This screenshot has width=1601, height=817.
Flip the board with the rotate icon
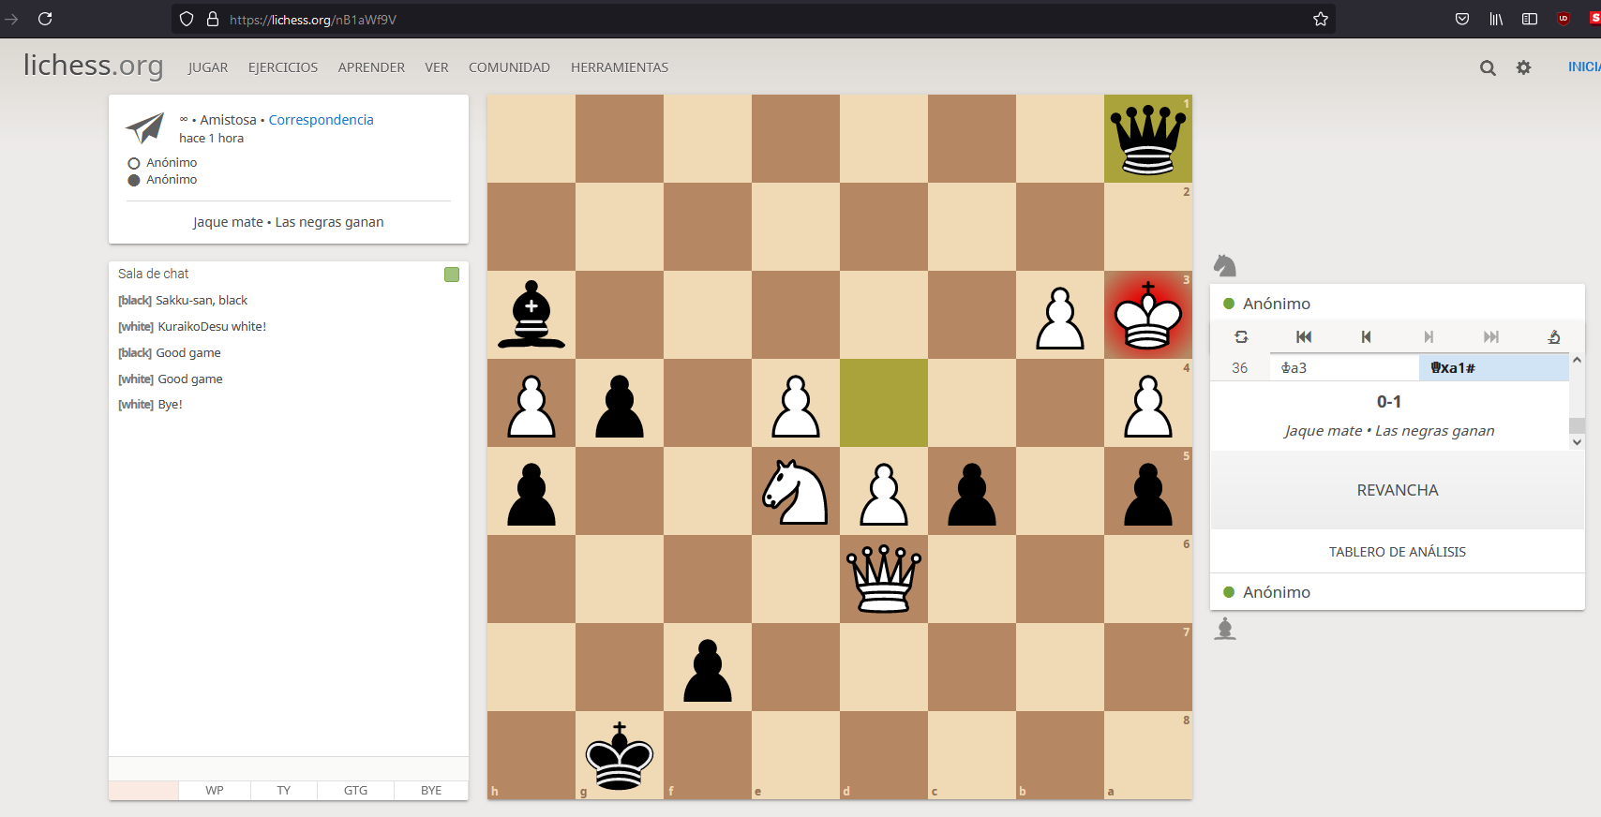(x=1241, y=337)
